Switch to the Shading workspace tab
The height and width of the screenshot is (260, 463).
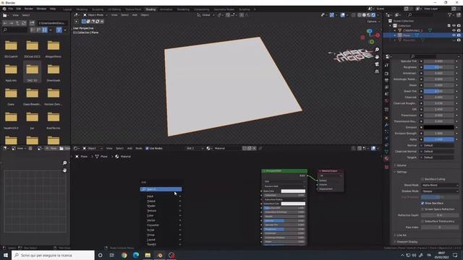150,9
